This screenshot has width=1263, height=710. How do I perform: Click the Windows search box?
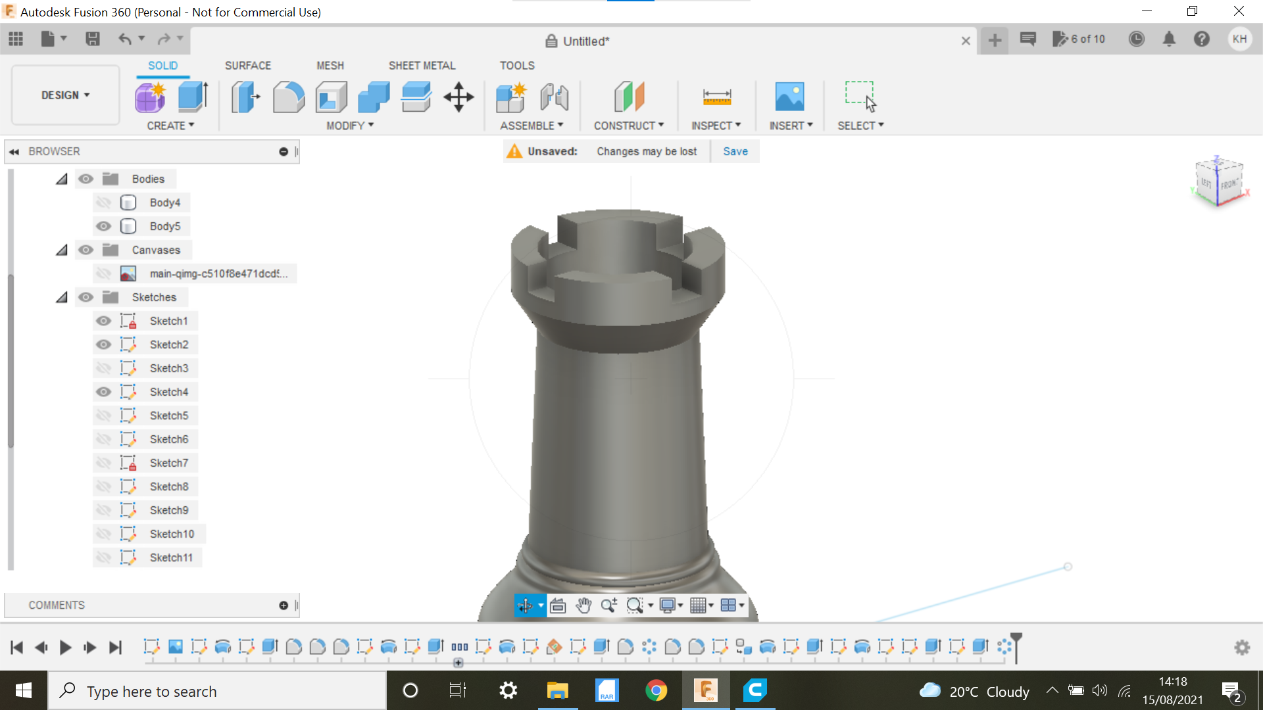click(217, 691)
